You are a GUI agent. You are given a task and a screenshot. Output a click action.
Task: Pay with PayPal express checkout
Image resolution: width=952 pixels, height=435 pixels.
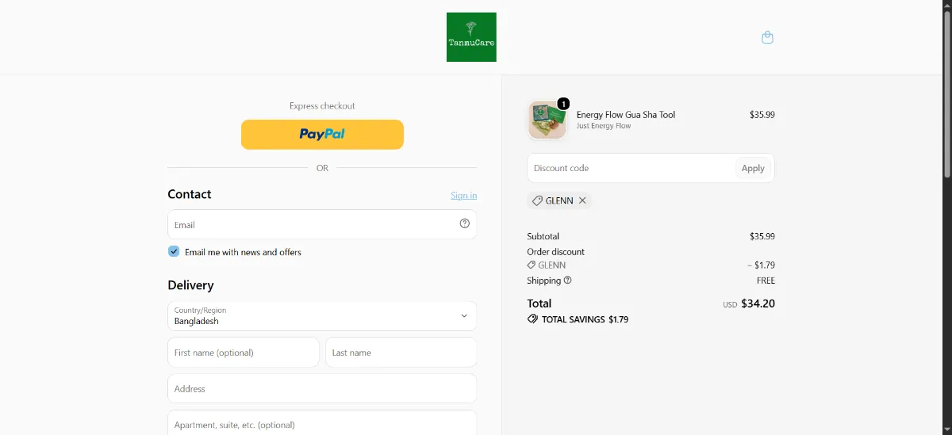click(x=322, y=134)
